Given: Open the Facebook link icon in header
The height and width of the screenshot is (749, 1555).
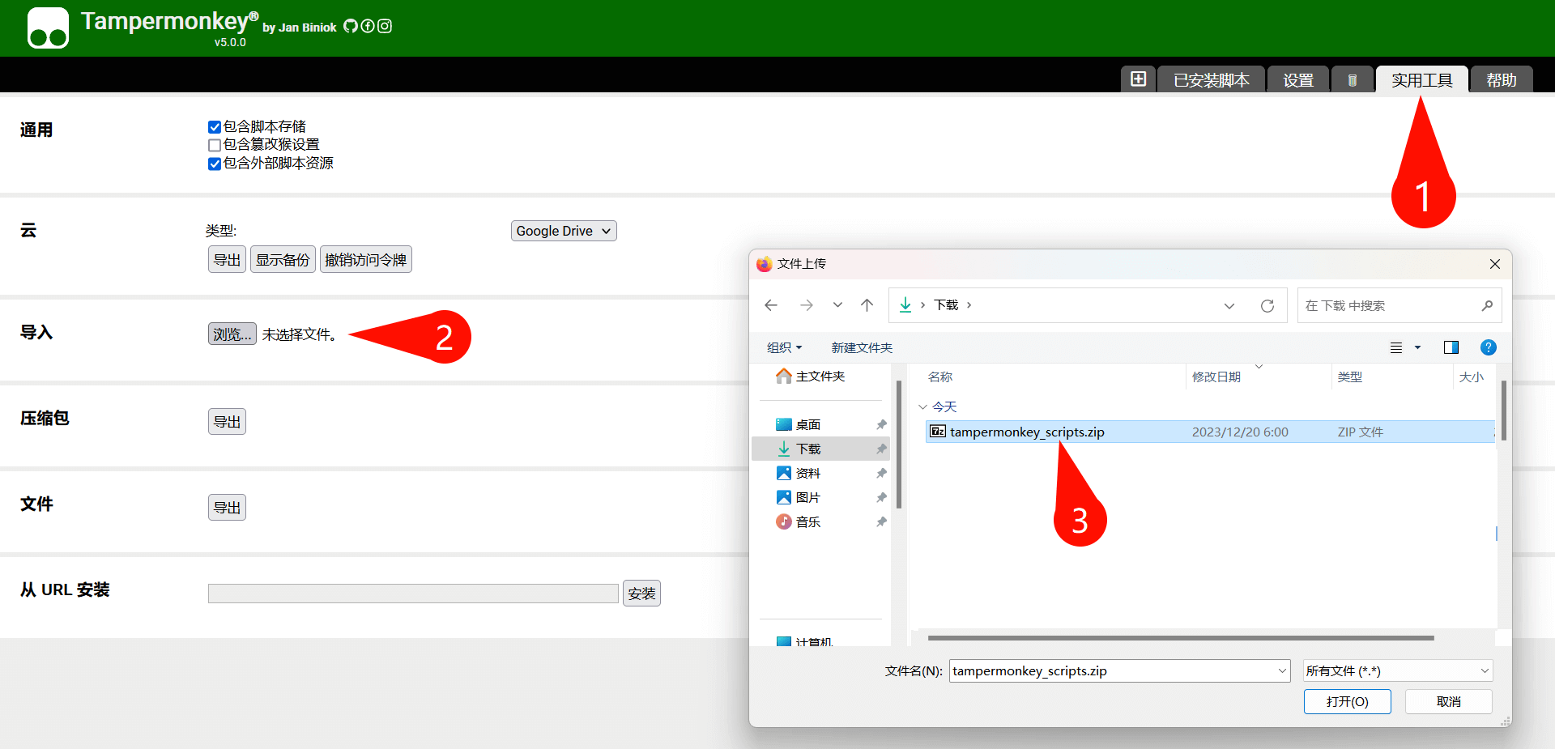Looking at the screenshot, I should tap(368, 26).
